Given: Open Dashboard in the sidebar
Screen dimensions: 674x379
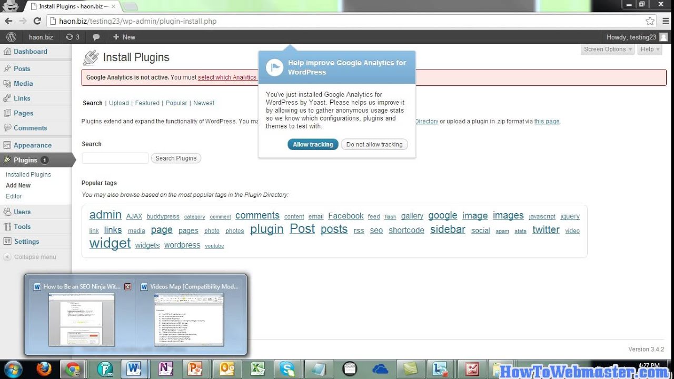Looking at the screenshot, I should point(31,52).
